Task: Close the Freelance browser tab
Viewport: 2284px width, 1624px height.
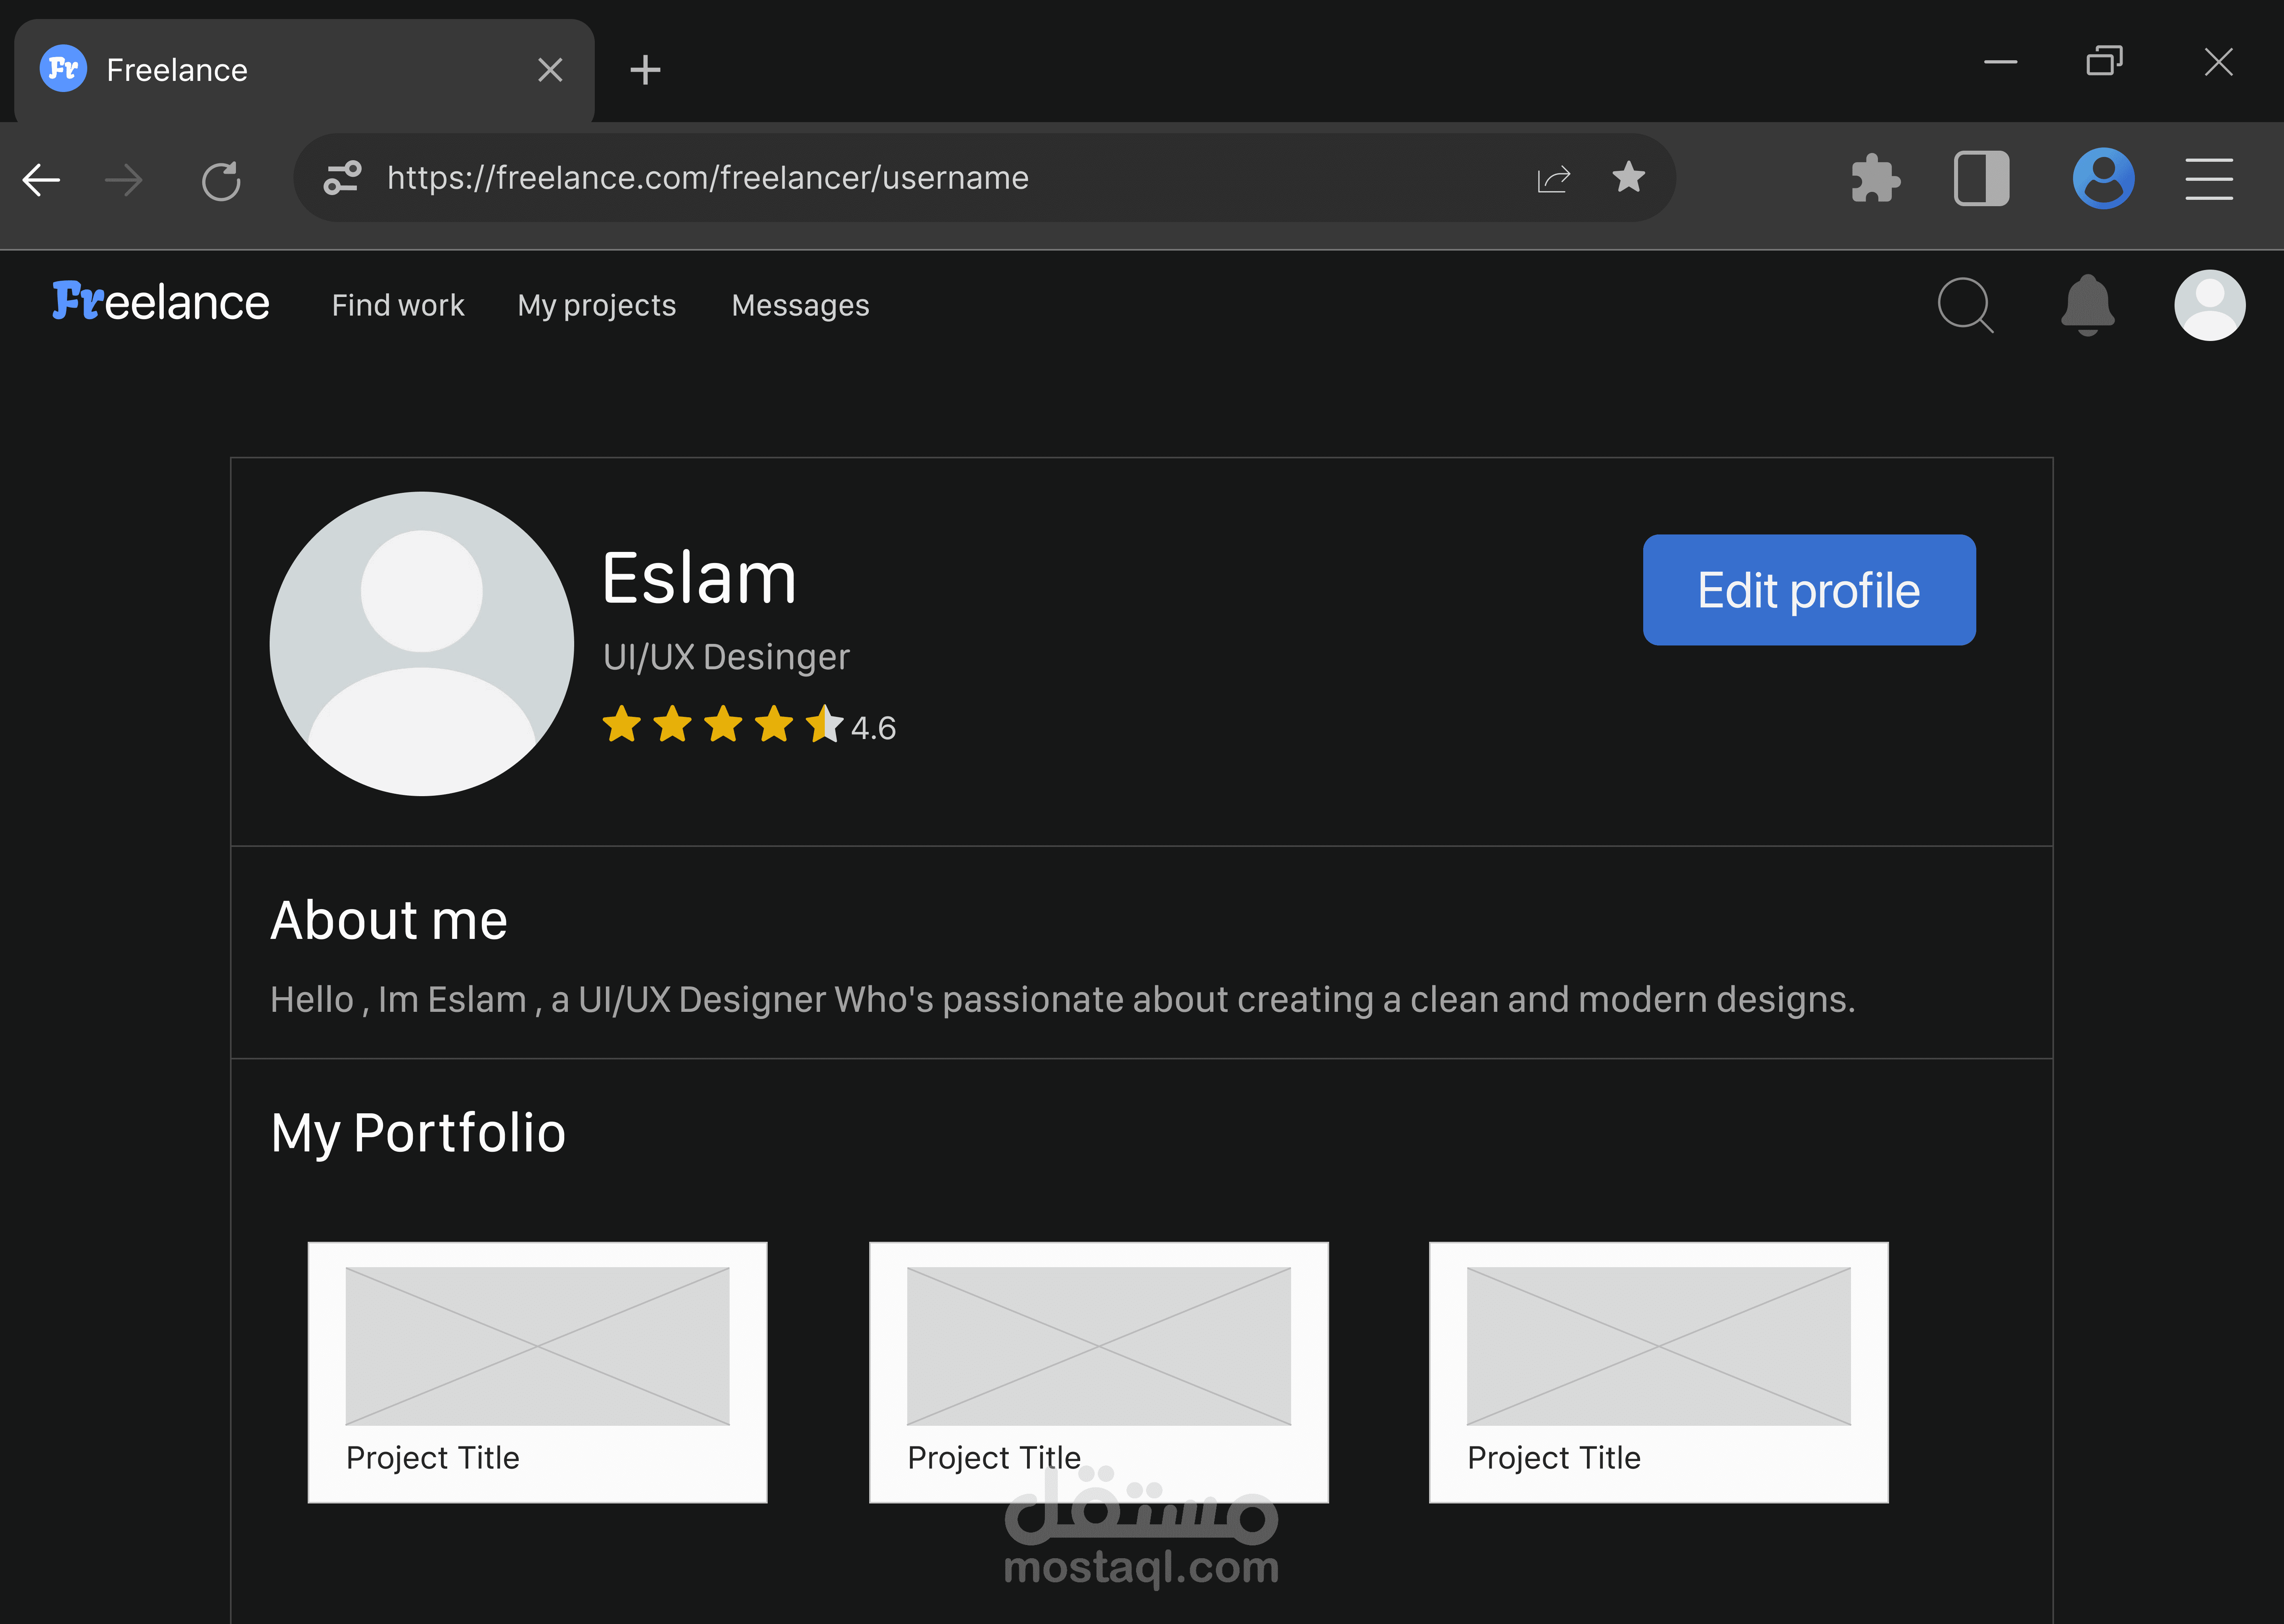Action: pos(550,70)
